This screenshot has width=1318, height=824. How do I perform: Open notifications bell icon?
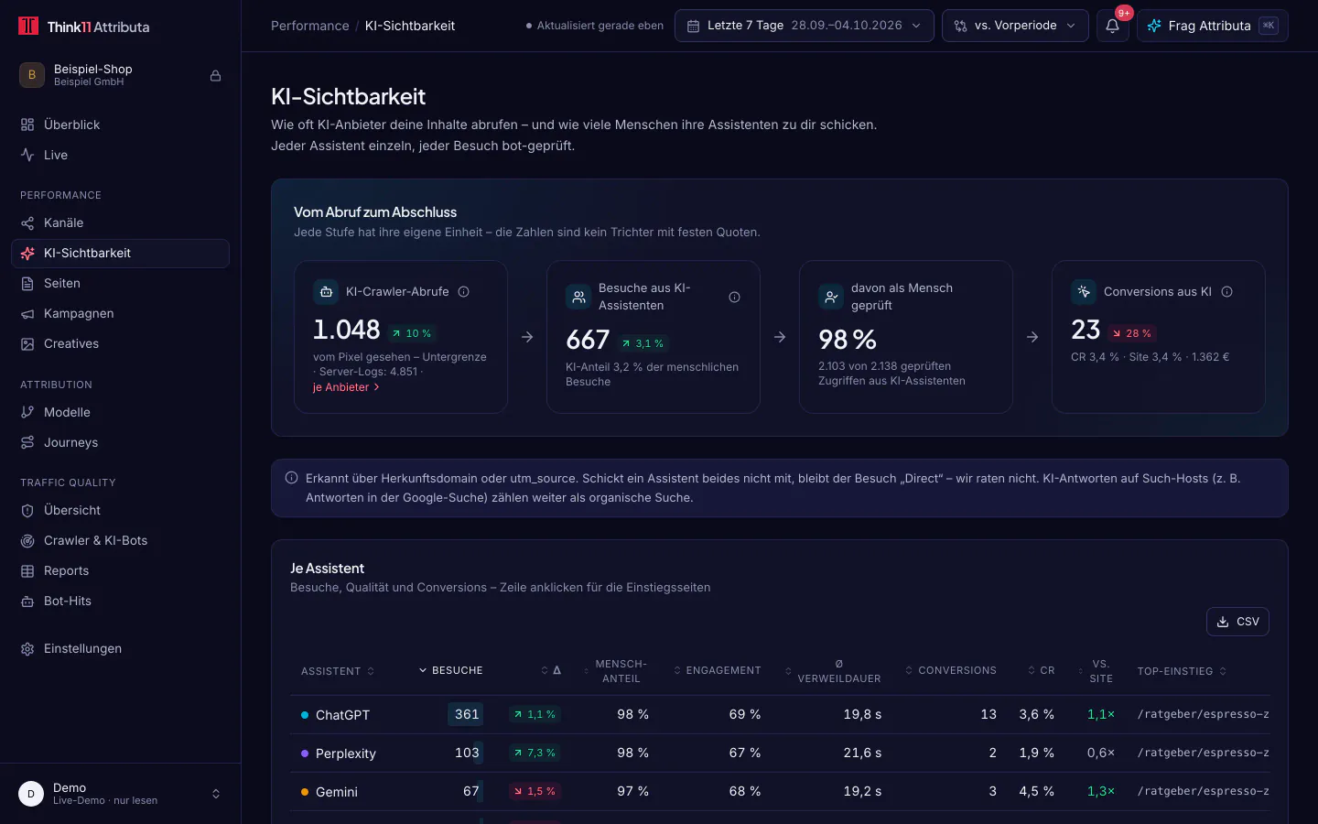point(1112,26)
